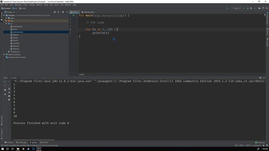Run the program from the top toolbar
The height and width of the screenshot is (151, 269).
coord(244,8)
